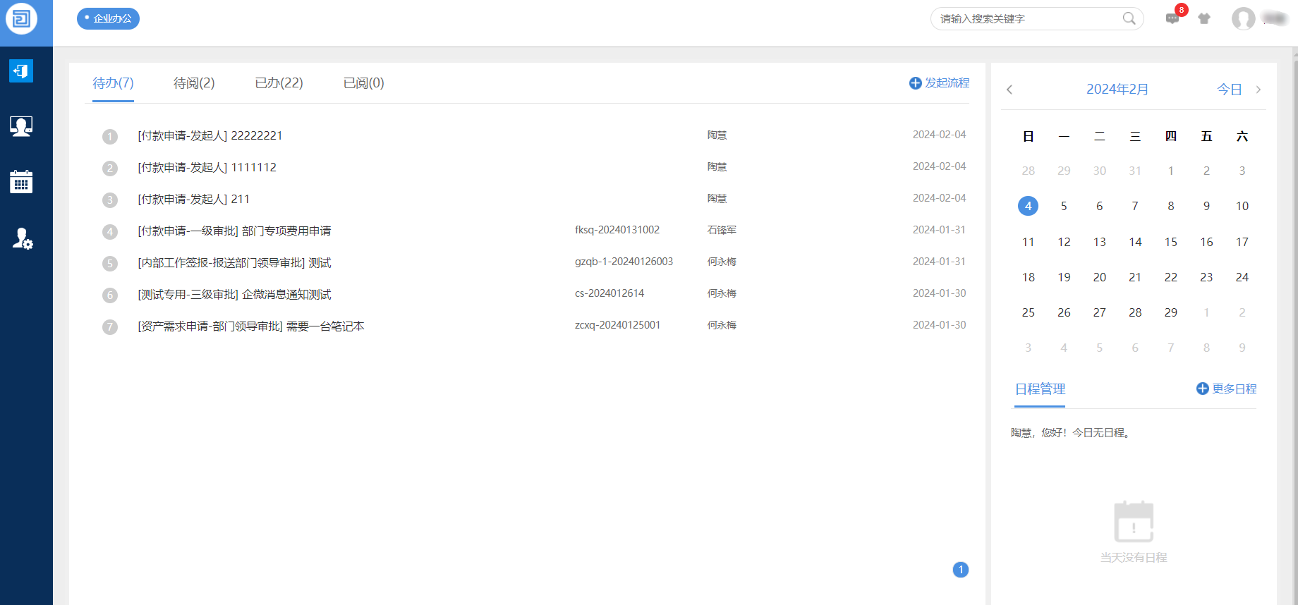Go to the previous calendar month
1298x605 pixels.
click(x=1009, y=90)
